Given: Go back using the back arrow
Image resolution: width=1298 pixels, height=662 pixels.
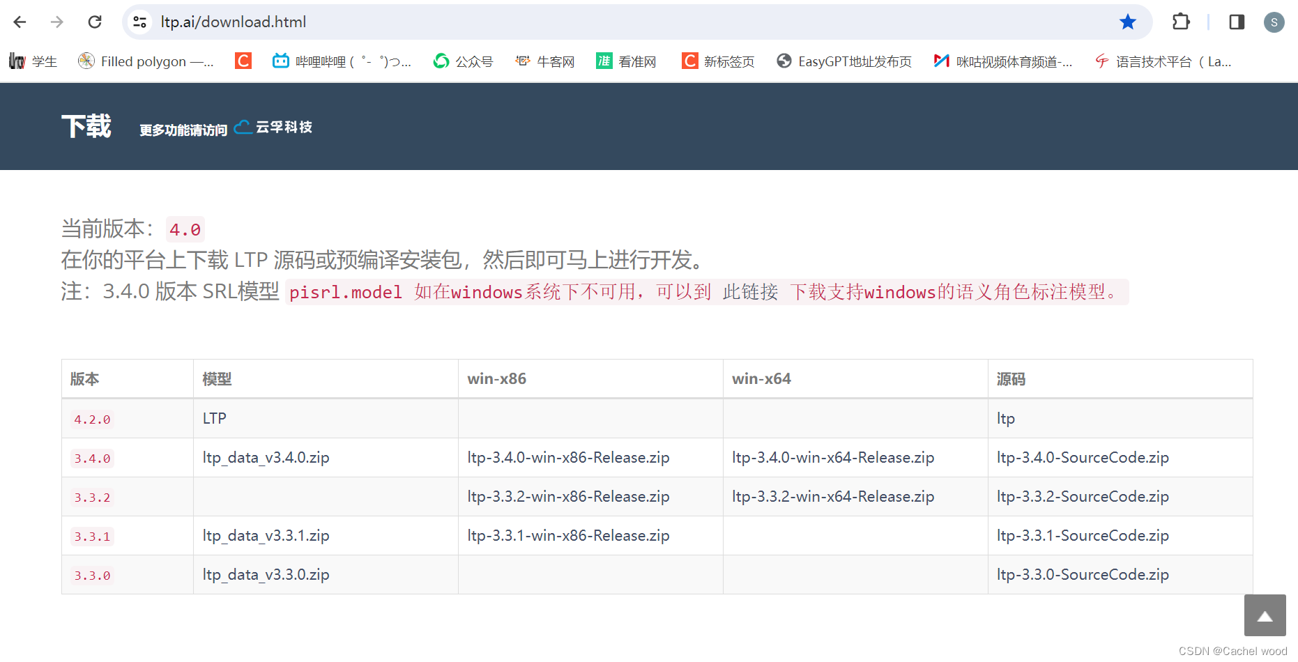Looking at the screenshot, I should pos(20,22).
